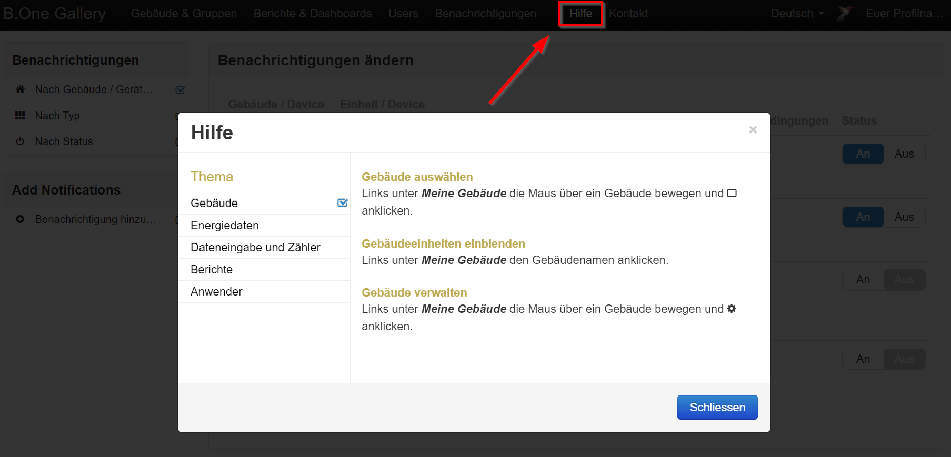Click the power icon beside Nach Status
The image size is (951, 457).
tap(20, 141)
